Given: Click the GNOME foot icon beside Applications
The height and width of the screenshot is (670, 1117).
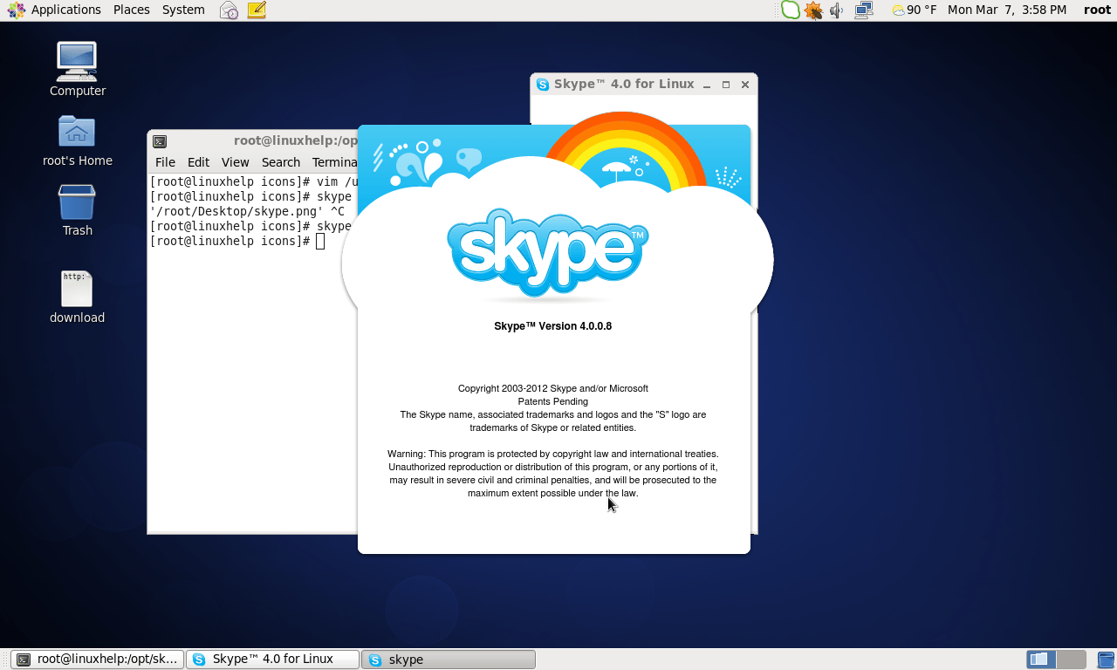Looking at the screenshot, I should (x=17, y=10).
